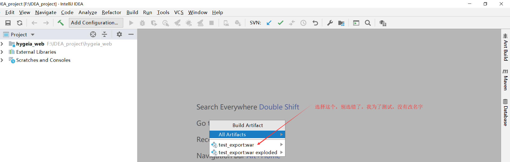Click the Profile run icon
This screenshot has width=510, height=162.
click(x=166, y=23)
